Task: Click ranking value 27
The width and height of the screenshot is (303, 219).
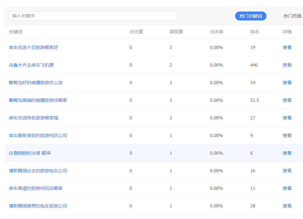Action: (253, 118)
